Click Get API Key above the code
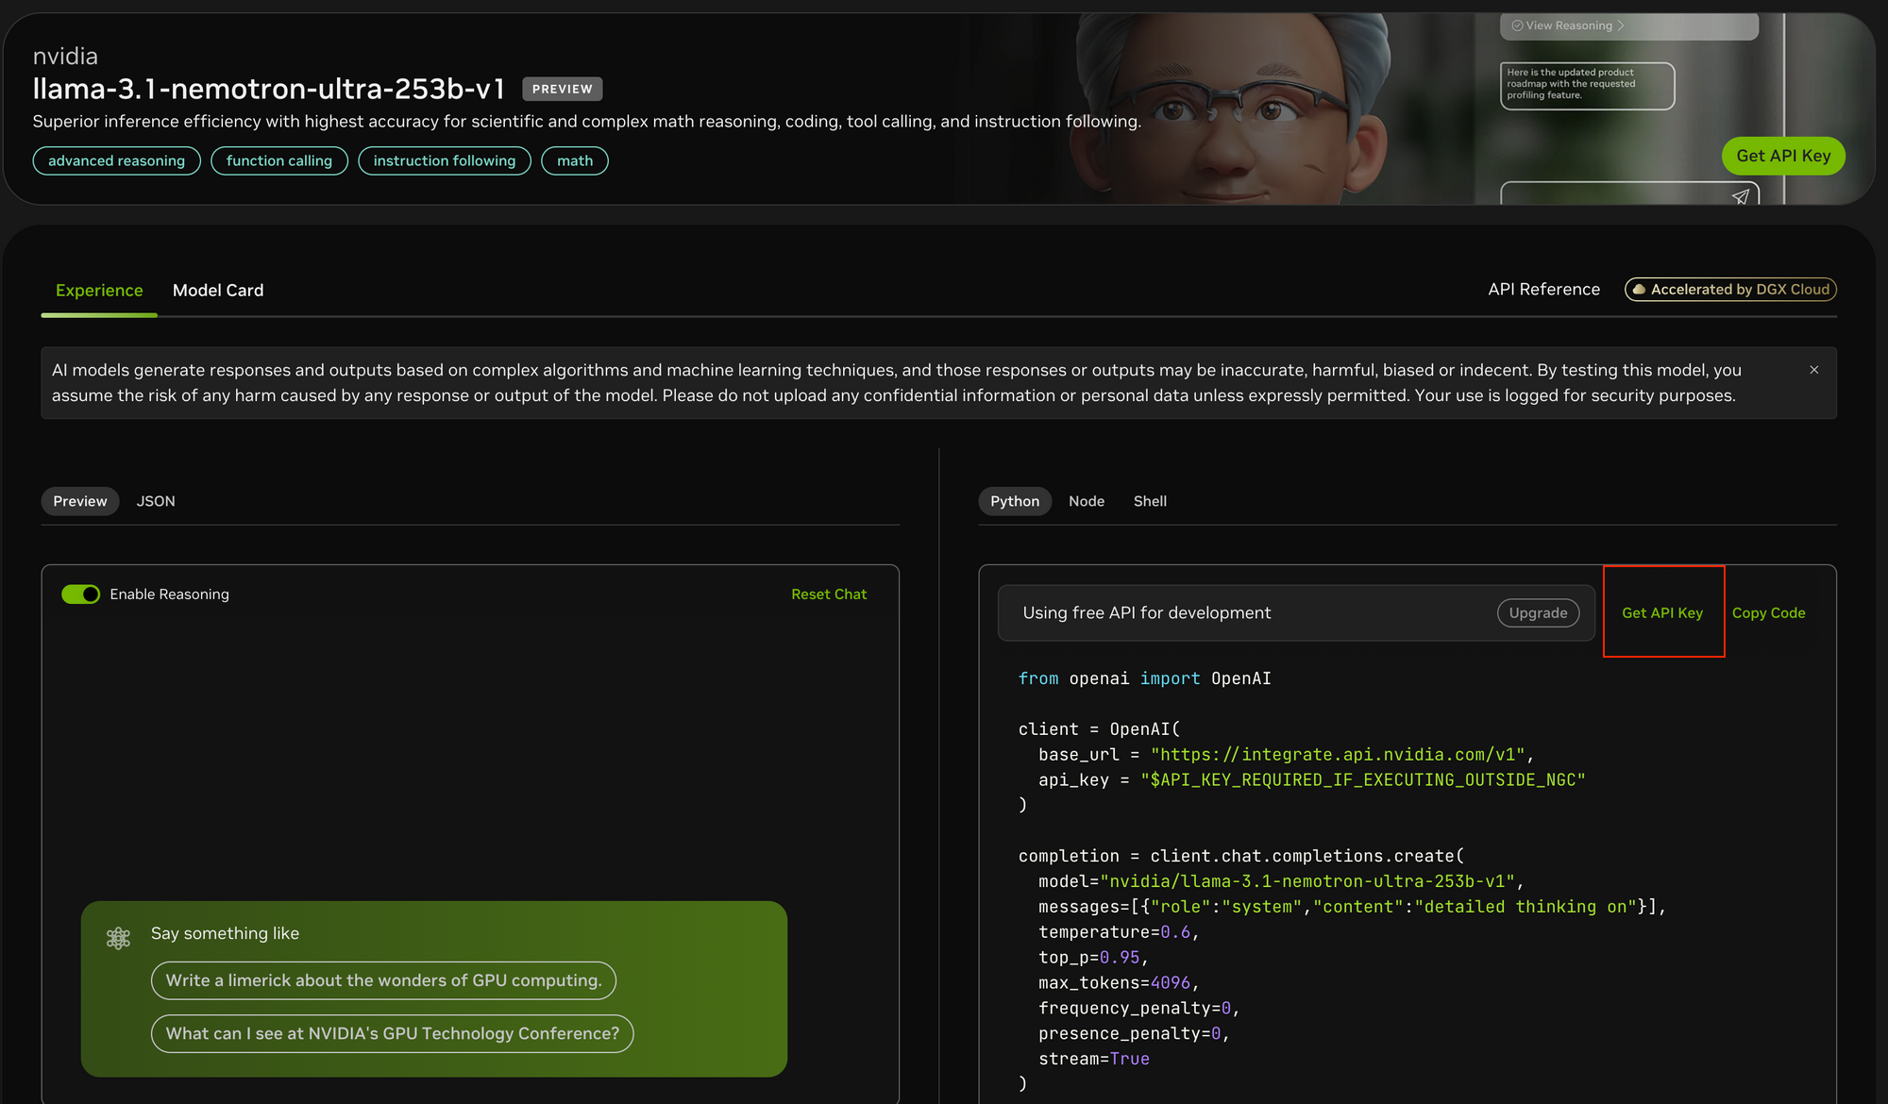Viewport: 1888px width, 1104px height. (x=1662, y=612)
